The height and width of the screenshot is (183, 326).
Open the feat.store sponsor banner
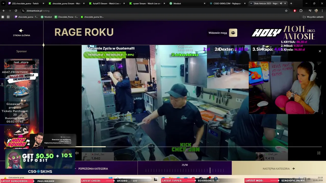[21, 104]
